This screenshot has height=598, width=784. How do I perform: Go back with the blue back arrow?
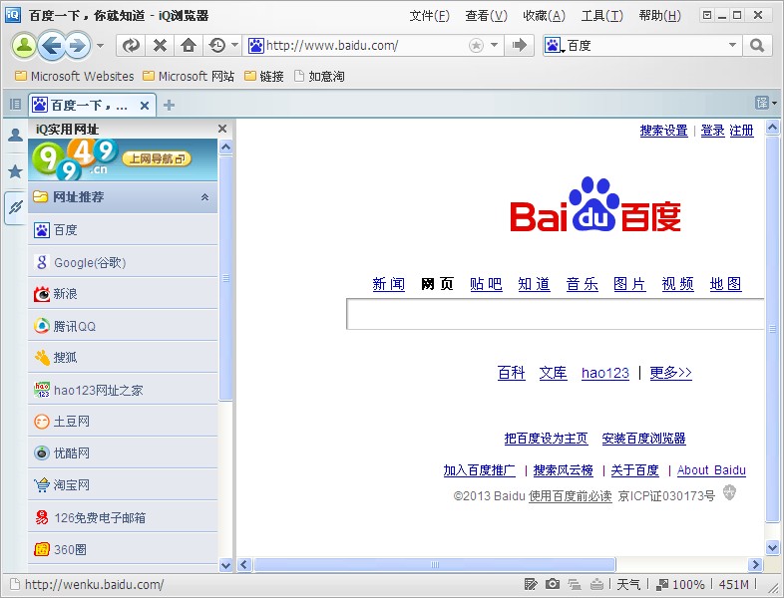tap(52, 46)
